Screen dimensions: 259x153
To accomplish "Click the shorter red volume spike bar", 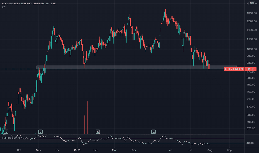I will point(85,125).
